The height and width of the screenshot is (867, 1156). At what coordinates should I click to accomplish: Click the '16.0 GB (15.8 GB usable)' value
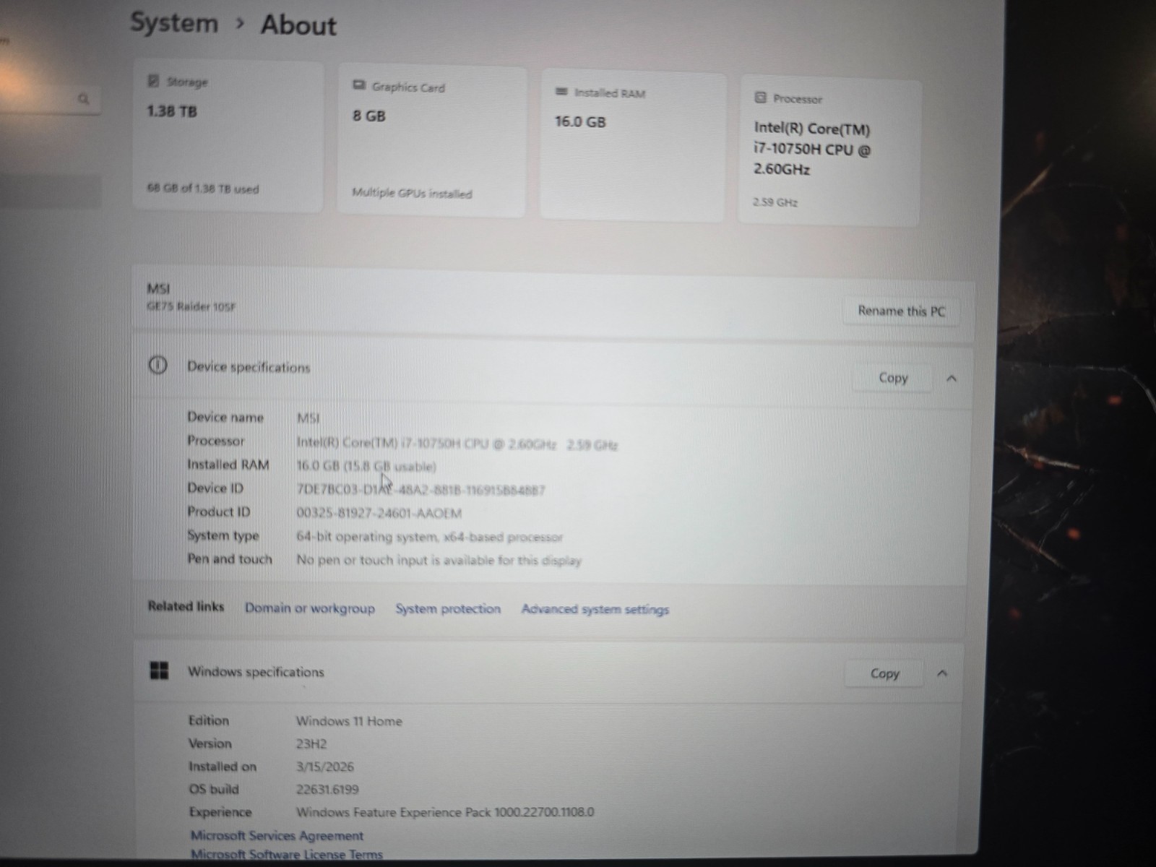(366, 466)
